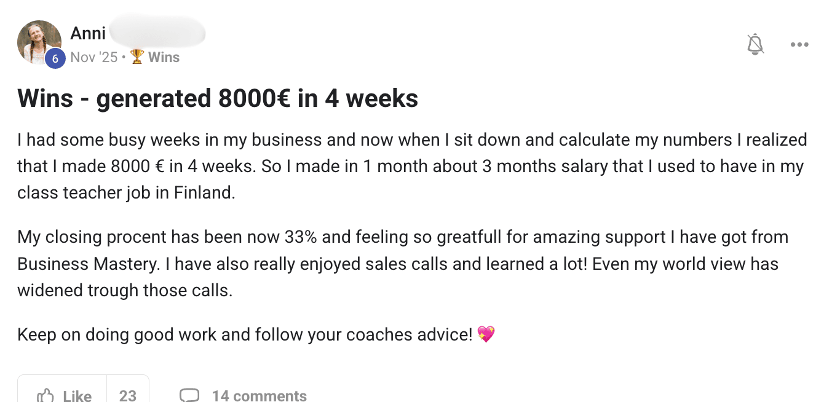Toggle the post notification bell icon

pos(755,44)
